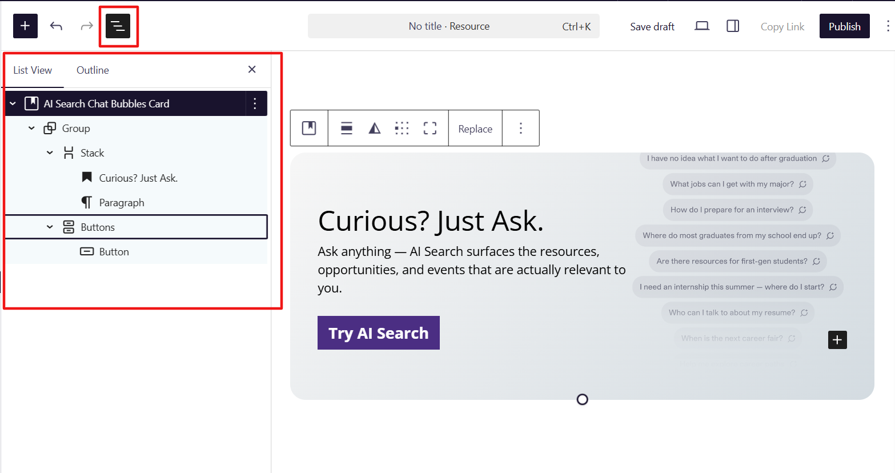This screenshot has width=895, height=473.
Task: Click Save draft
Action: [652, 26]
